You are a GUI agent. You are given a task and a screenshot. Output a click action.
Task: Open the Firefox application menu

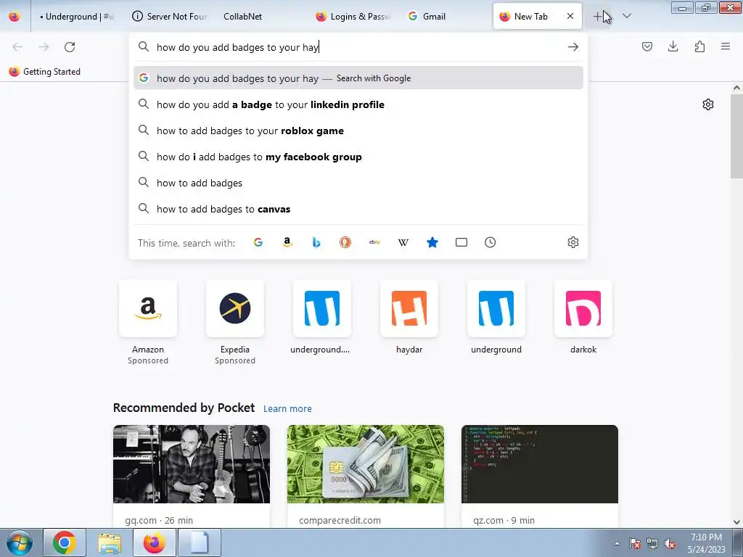pyautogui.click(x=726, y=46)
